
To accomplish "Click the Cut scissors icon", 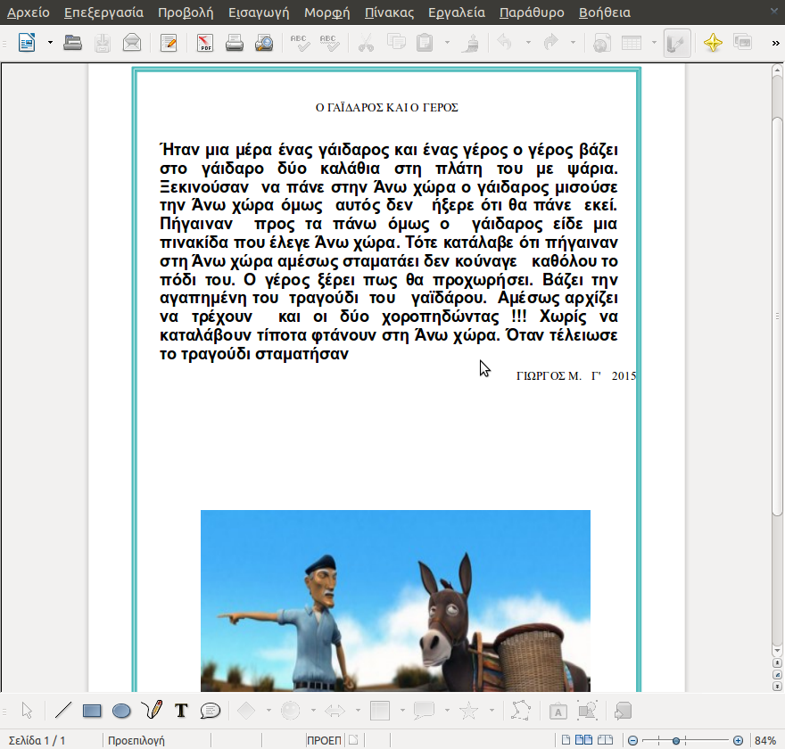I will pyautogui.click(x=366, y=43).
